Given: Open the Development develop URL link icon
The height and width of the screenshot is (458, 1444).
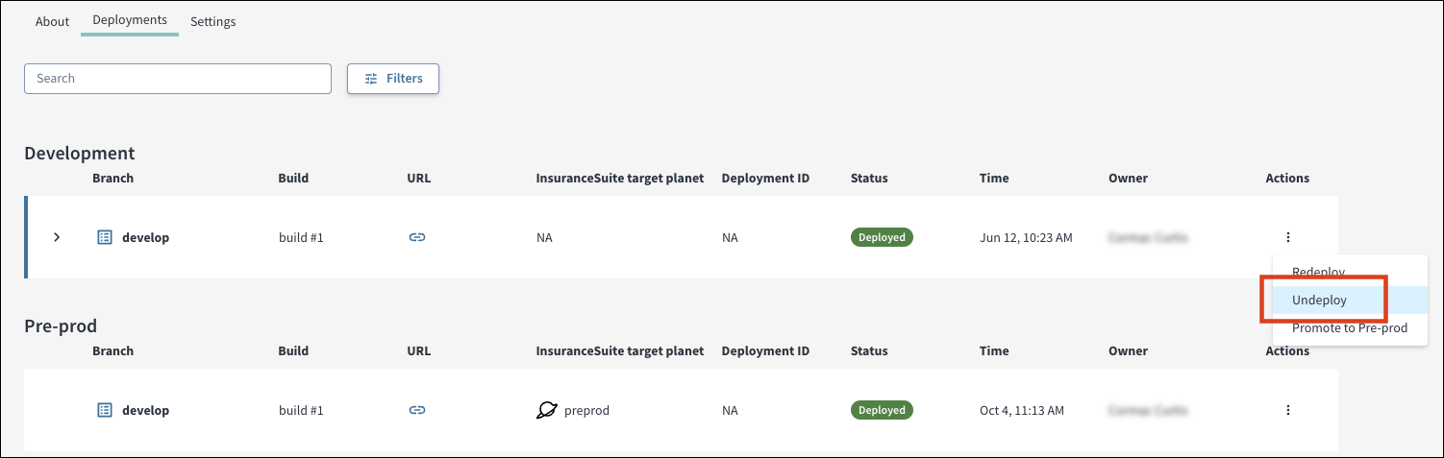Looking at the screenshot, I should 416,237.
